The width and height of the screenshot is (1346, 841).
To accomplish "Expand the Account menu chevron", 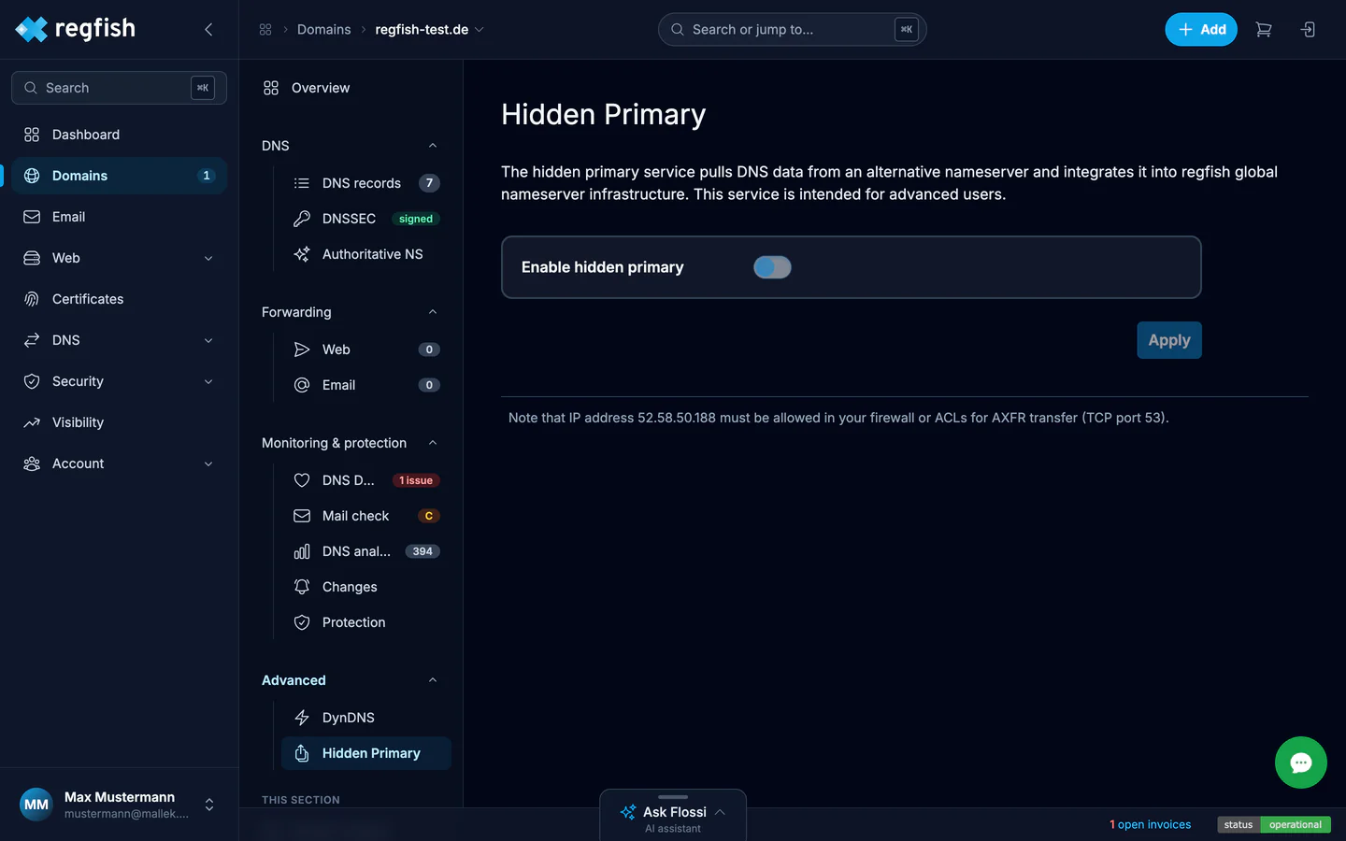I will (x=208, y=463).
